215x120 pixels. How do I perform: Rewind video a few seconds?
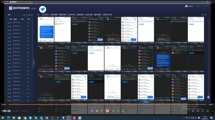(x=102, y=111)
